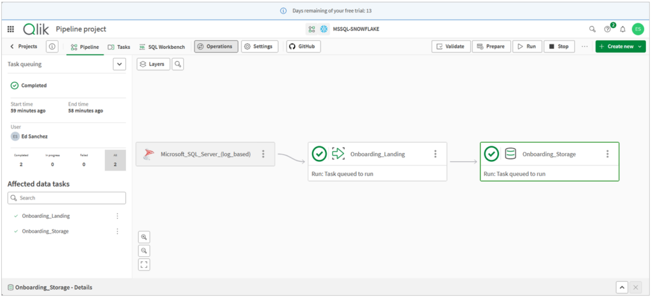Close the details panel

(636, 287)
